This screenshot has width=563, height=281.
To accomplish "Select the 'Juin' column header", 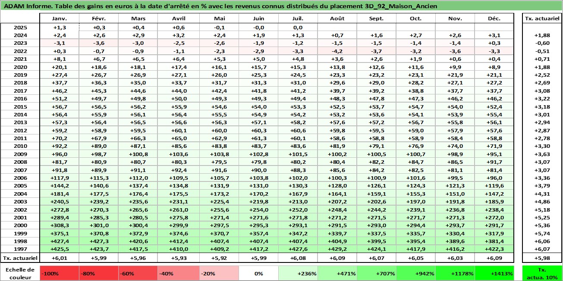I will pos(258,19).
